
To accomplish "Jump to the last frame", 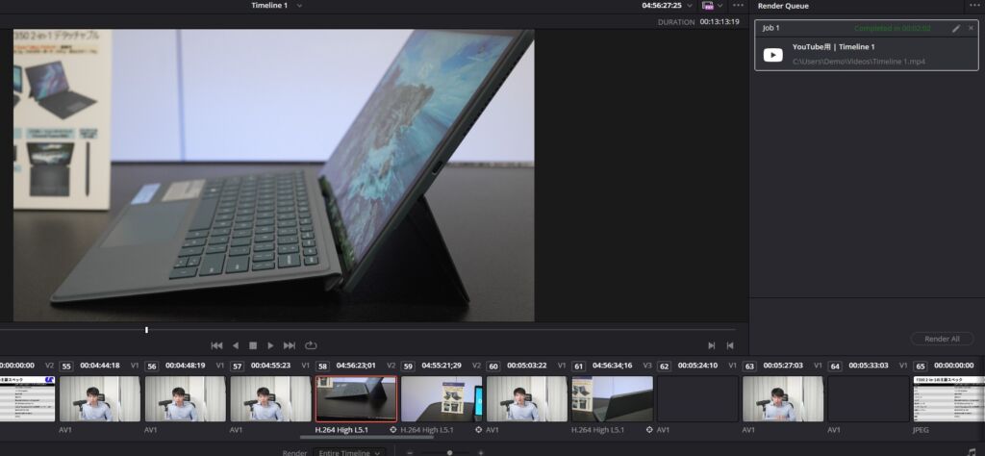I will (x=290, y=345).
